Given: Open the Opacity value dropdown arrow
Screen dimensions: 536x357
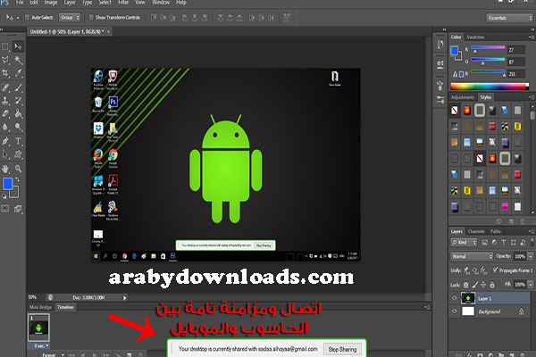Looking at the screenshot, I should tap(531, 256).
